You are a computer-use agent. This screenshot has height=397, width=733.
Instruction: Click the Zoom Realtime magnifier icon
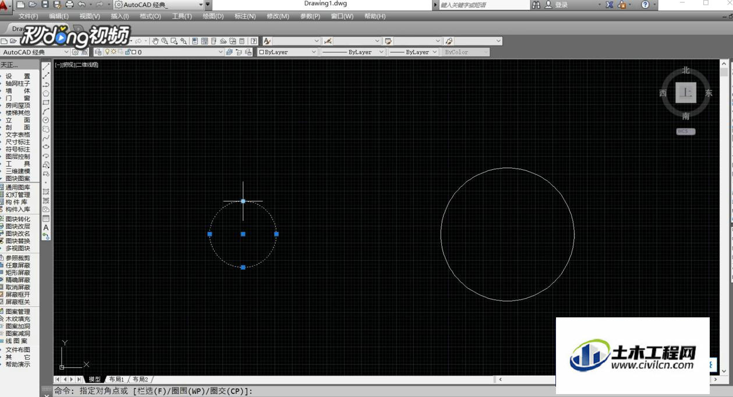(x=165, y=41)
